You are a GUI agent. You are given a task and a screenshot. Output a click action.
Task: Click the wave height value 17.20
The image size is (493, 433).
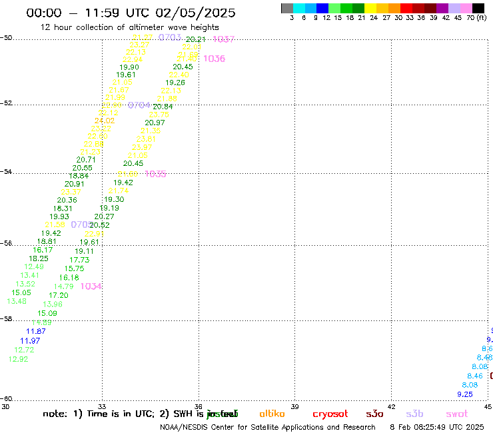tap(59, 295)
